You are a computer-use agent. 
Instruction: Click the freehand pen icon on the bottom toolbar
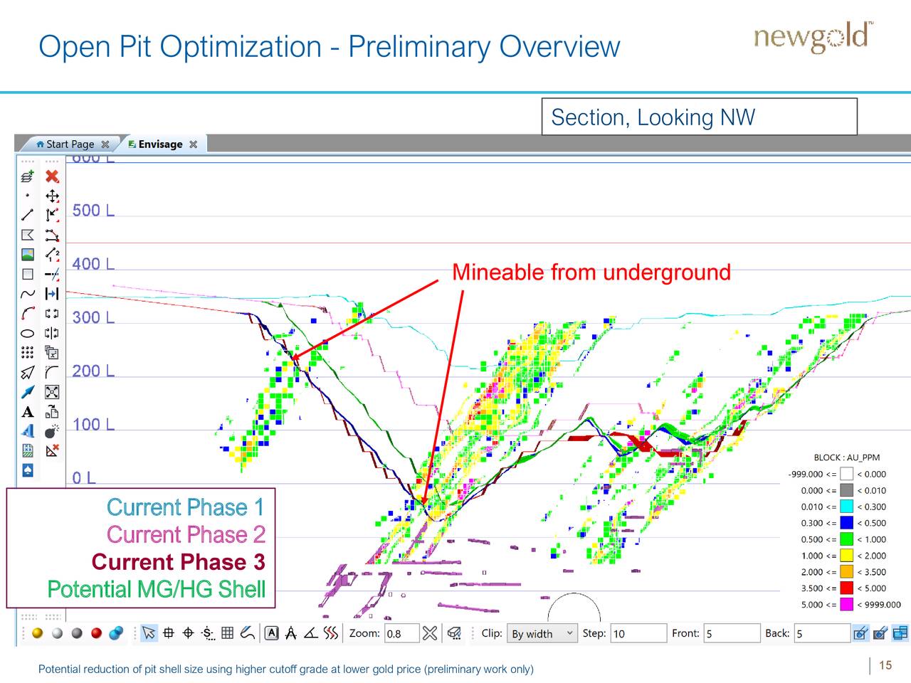pyautogui.click(x=249, y=633)
